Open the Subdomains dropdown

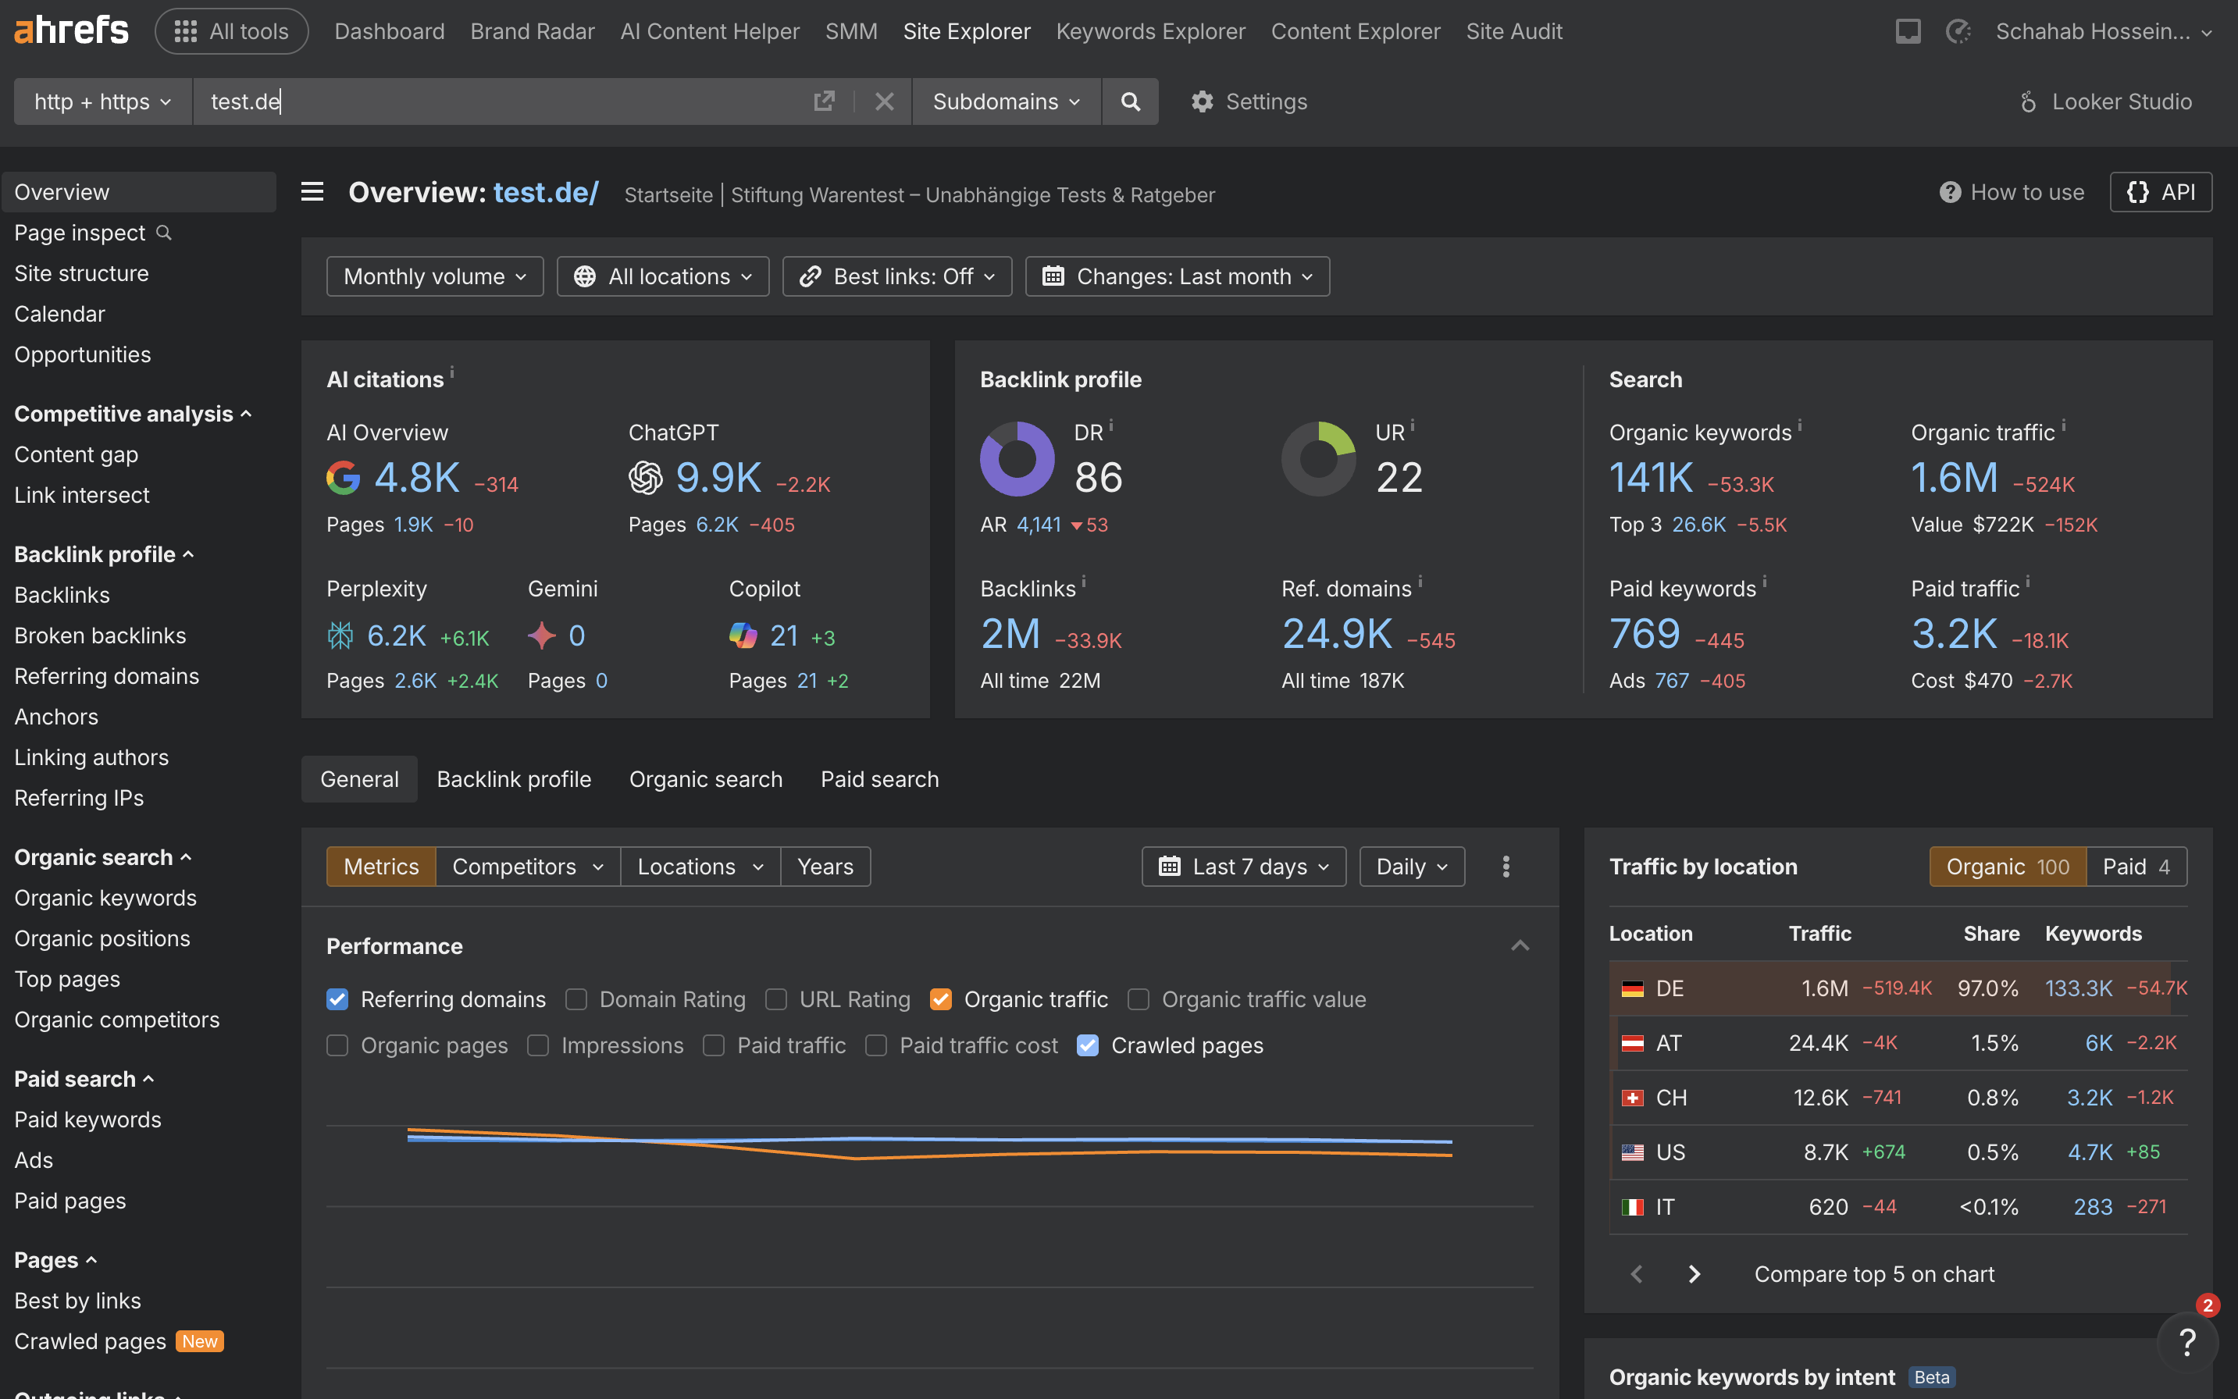click(1006, 101)
